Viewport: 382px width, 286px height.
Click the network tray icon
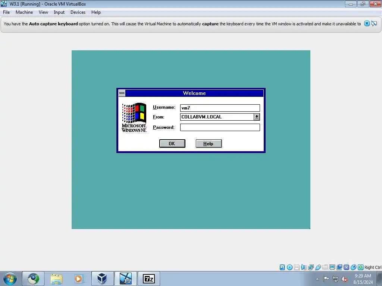click(335, 279)
